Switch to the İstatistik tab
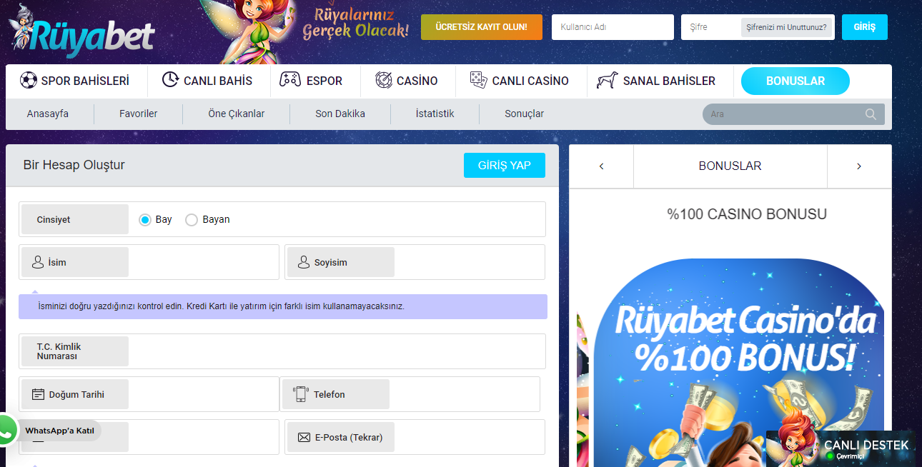 [435, 114]
